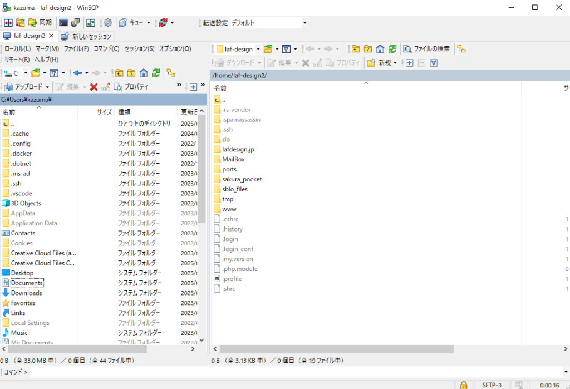The height and width of the screenshot is (389, 570).
Task: Click the Compare Directories icon in top toolbar
Action: (8, 23)
